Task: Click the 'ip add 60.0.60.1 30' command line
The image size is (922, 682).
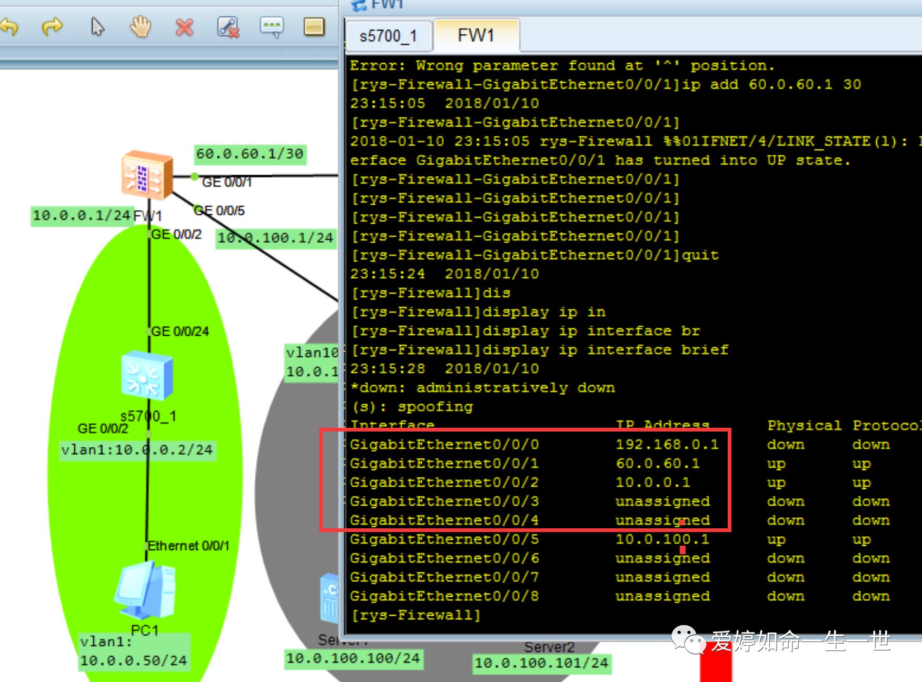Action: (606, 84)
